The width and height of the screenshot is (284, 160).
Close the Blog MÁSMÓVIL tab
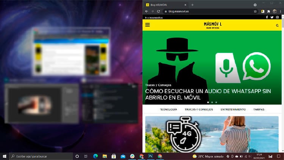[x=185, y=5]
